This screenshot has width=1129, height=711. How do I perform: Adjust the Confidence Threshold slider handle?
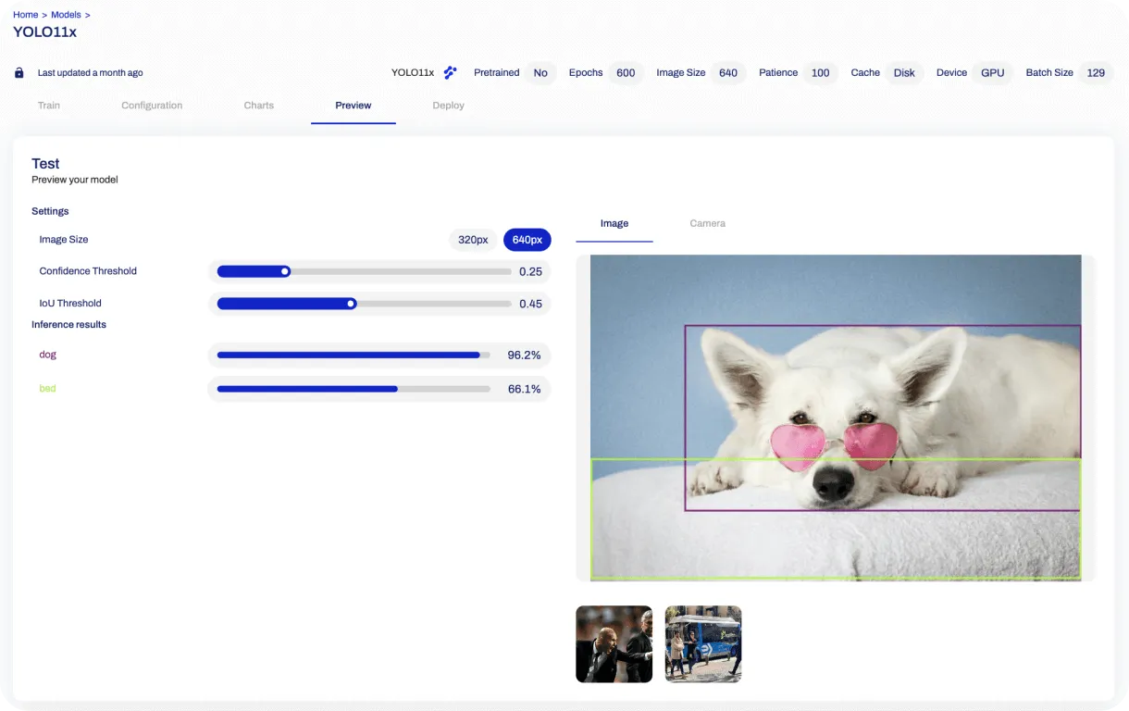coord(285,271)
